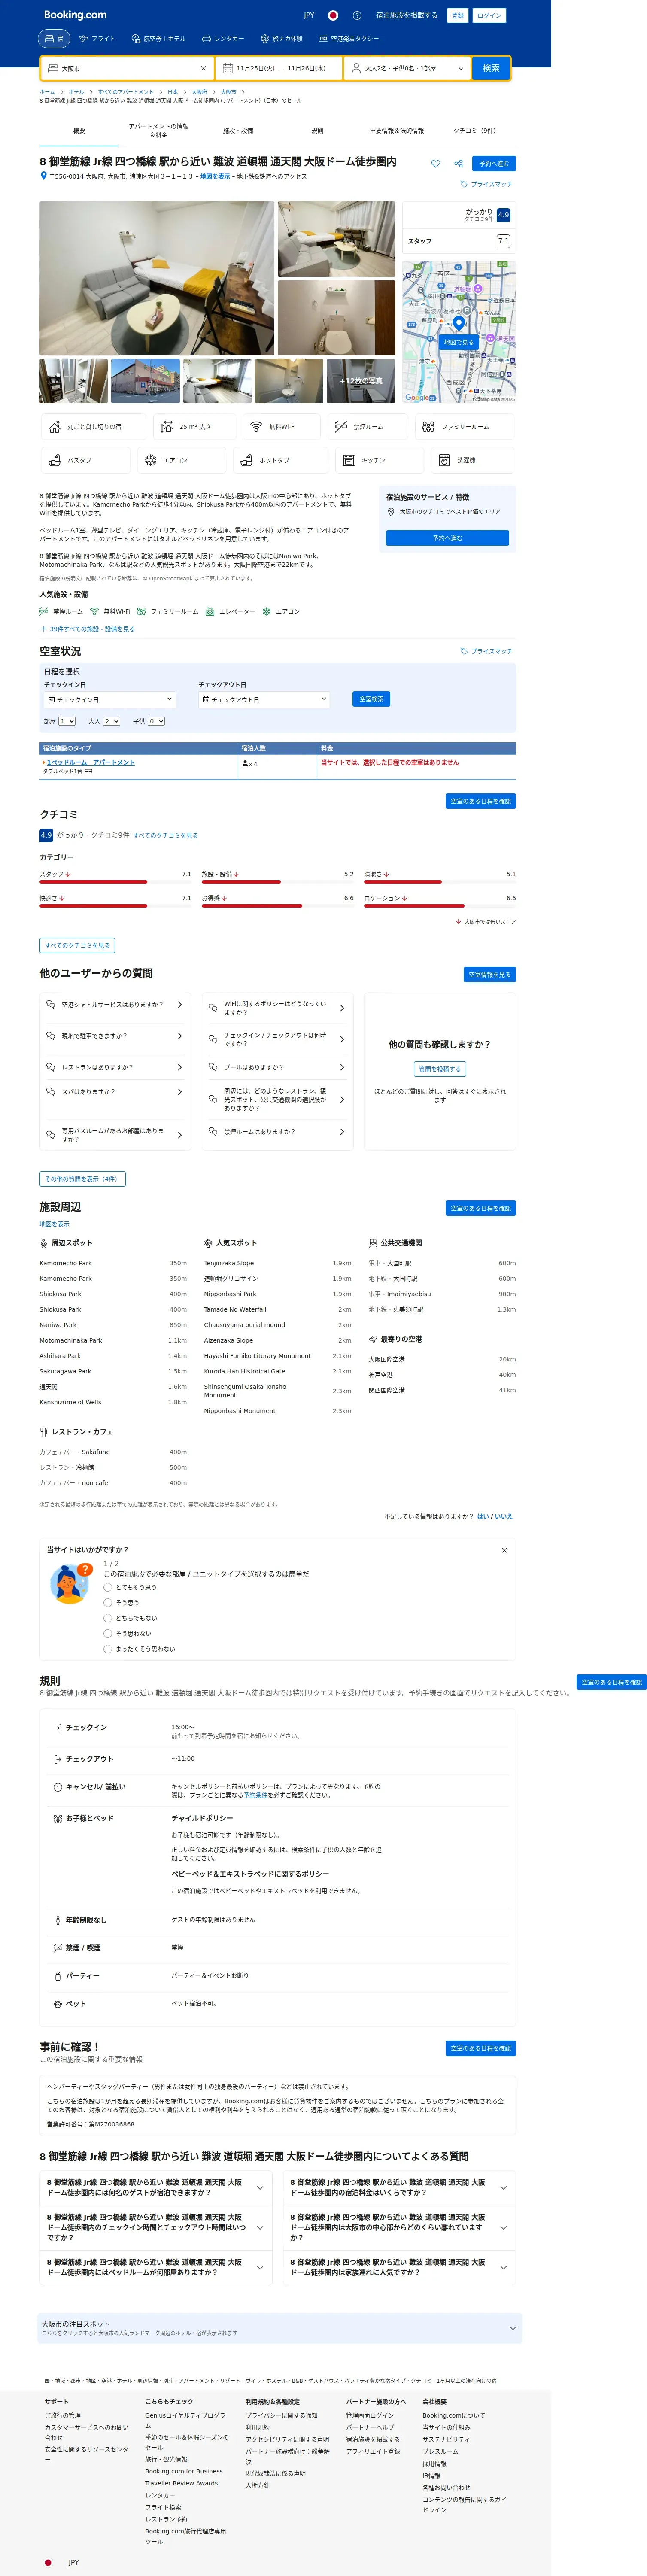Click the 禁煙ルーム facility icon tile
Screen dimensions: 647x2576
pyautogui.click(x=369, y=427)
